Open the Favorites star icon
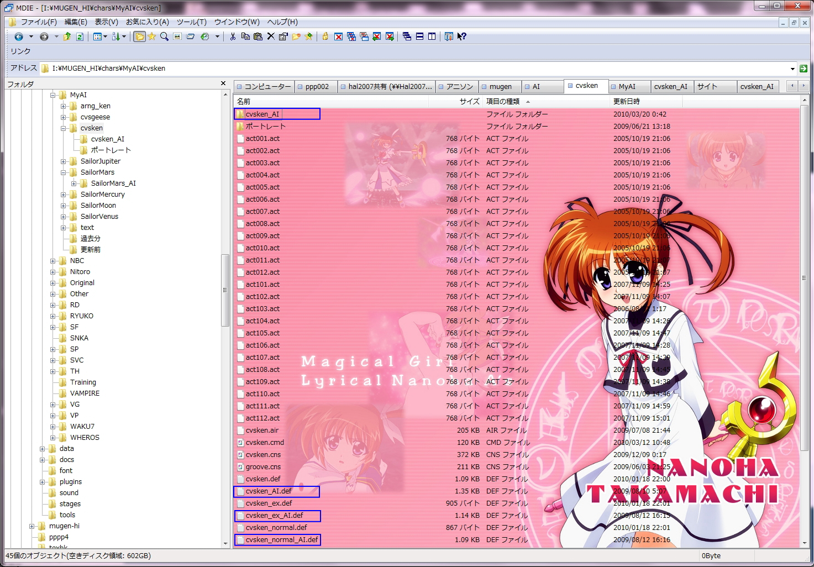 tap(151, 36)
